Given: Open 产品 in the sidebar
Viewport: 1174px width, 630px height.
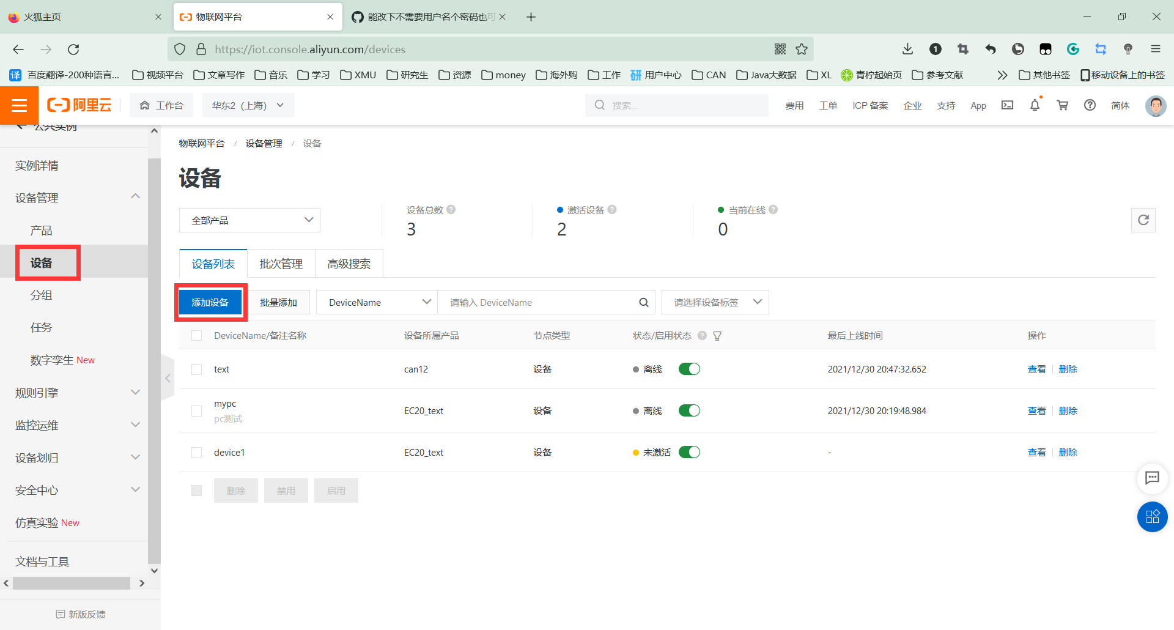Looking at the screenshot, I should click(41, 231).
